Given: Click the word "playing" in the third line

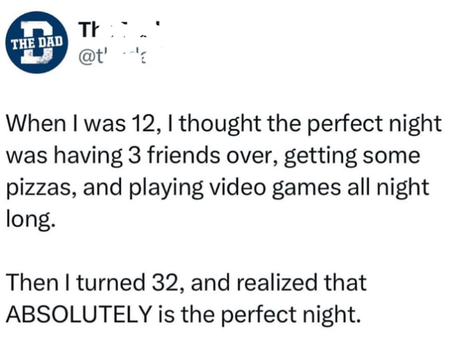Looking at the screenshot, I should tap(172, 188).
